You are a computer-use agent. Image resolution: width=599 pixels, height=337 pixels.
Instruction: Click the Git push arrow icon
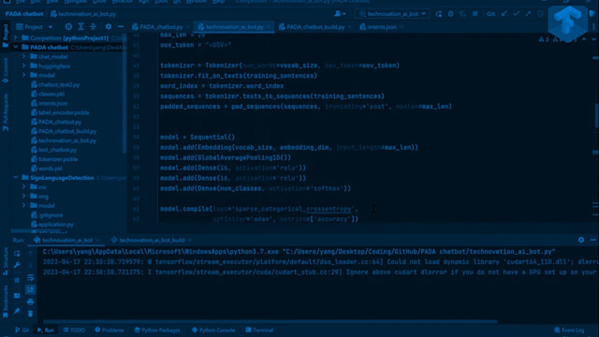(528, 14)
